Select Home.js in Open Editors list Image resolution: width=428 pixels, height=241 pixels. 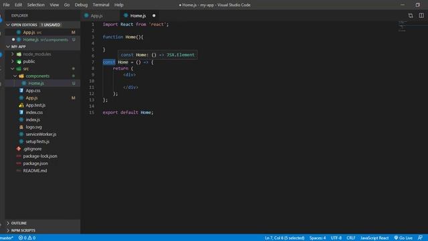43,39
